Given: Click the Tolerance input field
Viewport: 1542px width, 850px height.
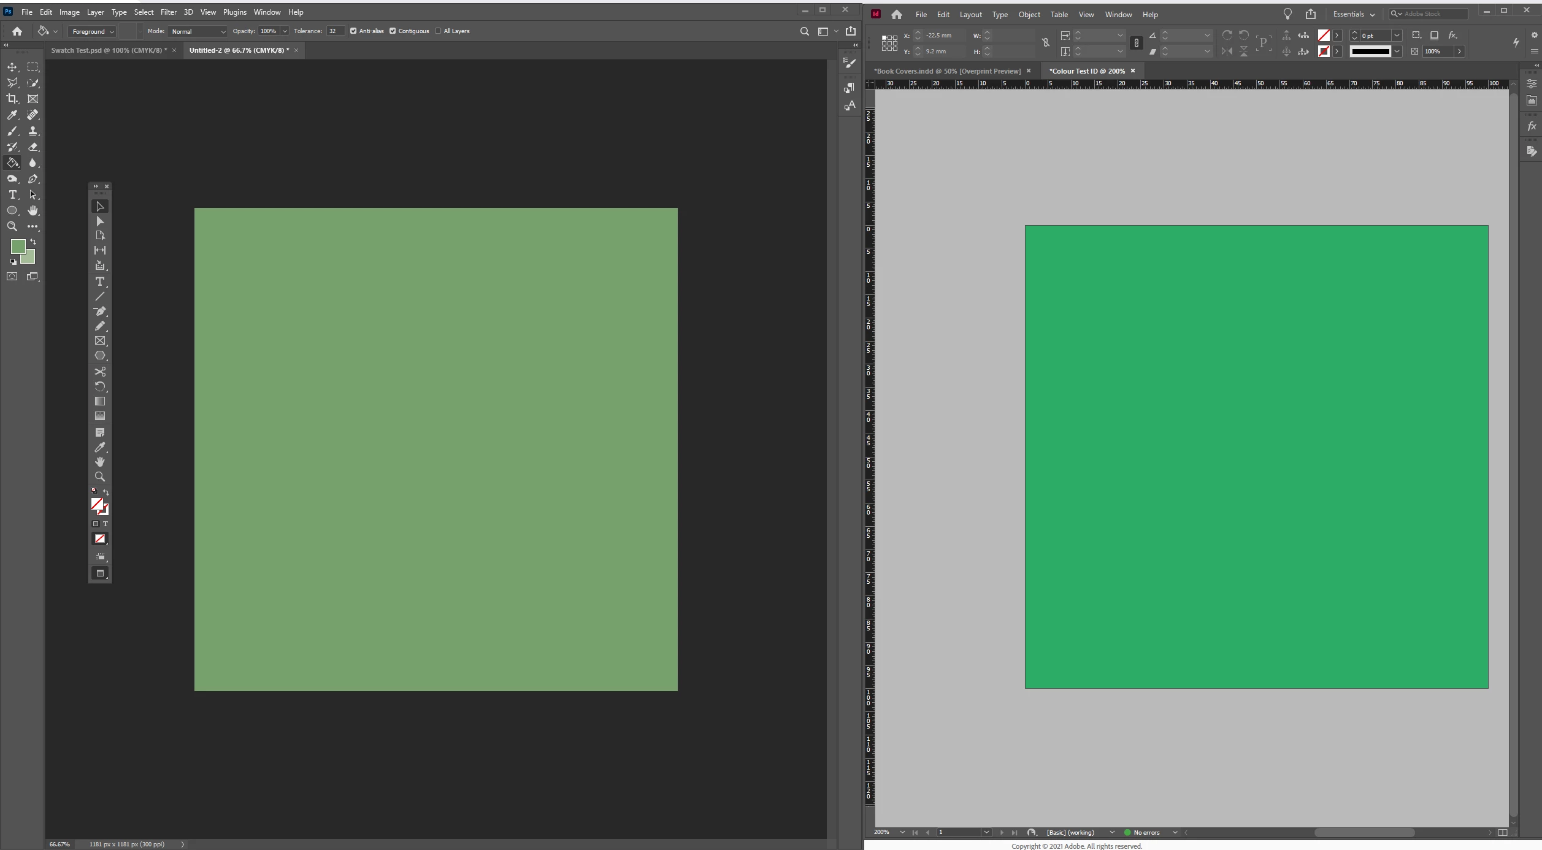Looking at the screenshot, I should (x=334, y=31).
